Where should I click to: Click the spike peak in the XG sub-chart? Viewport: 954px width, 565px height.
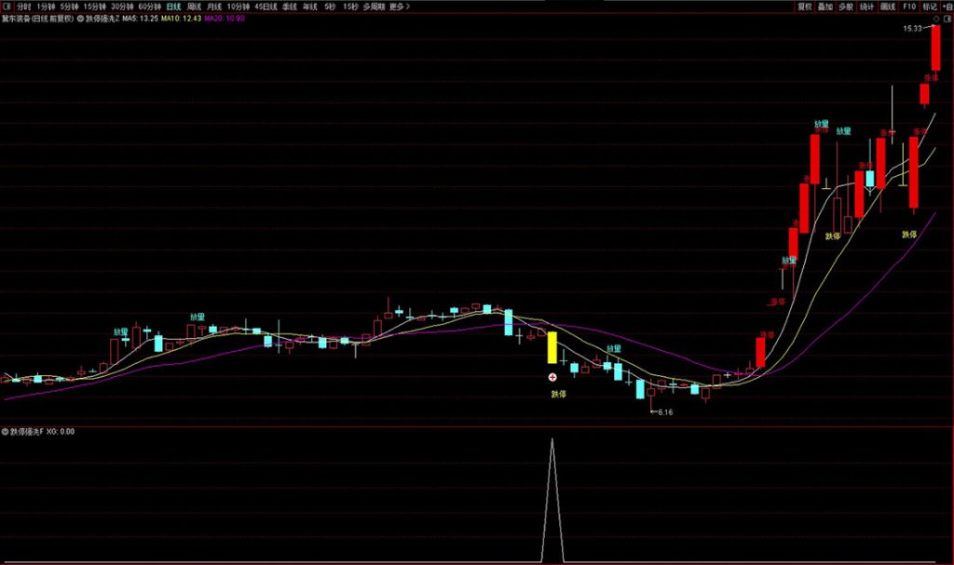[x=552, y=440]
